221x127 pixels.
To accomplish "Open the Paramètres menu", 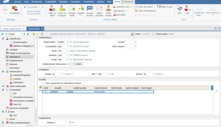I will pos(89,2).
